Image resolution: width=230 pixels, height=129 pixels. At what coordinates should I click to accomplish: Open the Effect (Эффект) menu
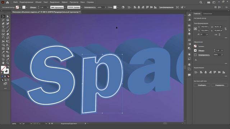(x=65, y=2)
